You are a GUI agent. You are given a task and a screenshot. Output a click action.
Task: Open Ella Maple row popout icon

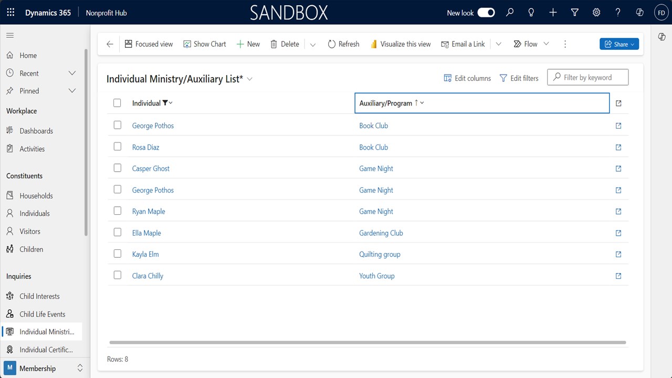[618, 233]
